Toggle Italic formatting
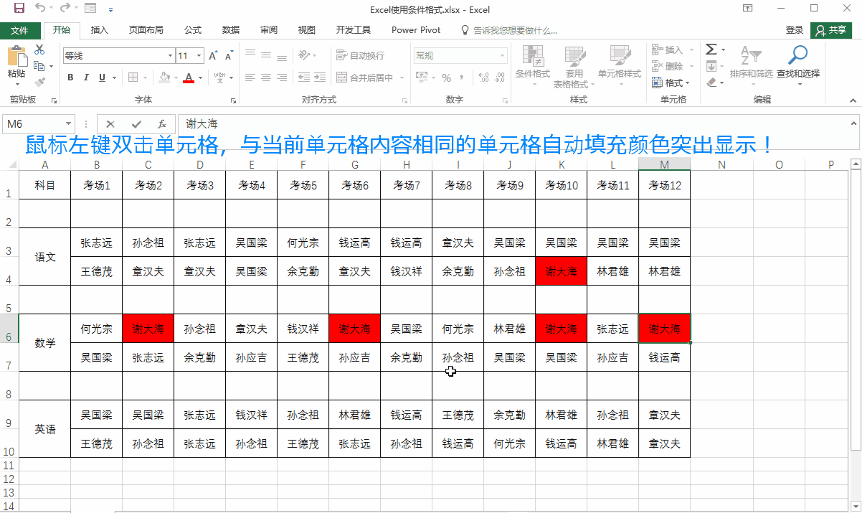Image resolution: width=862 pixels, height=513 pixels. [x=86, y=77]
